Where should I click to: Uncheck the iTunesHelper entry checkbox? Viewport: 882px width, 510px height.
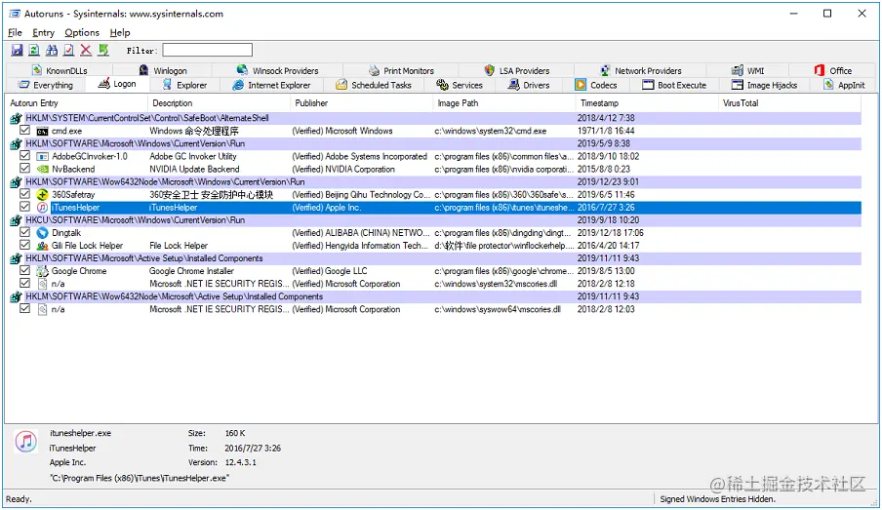coord(24,207)
